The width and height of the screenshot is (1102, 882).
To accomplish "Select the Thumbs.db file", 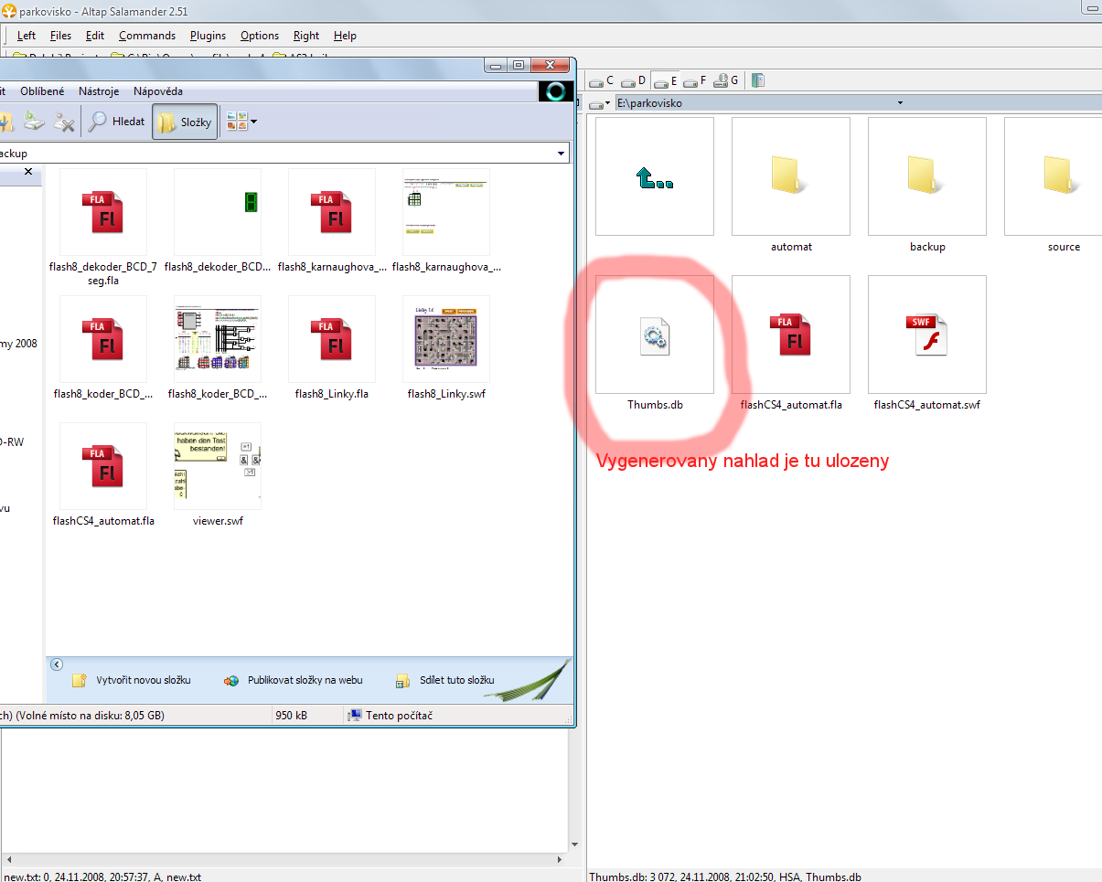I will coord(655,336).
